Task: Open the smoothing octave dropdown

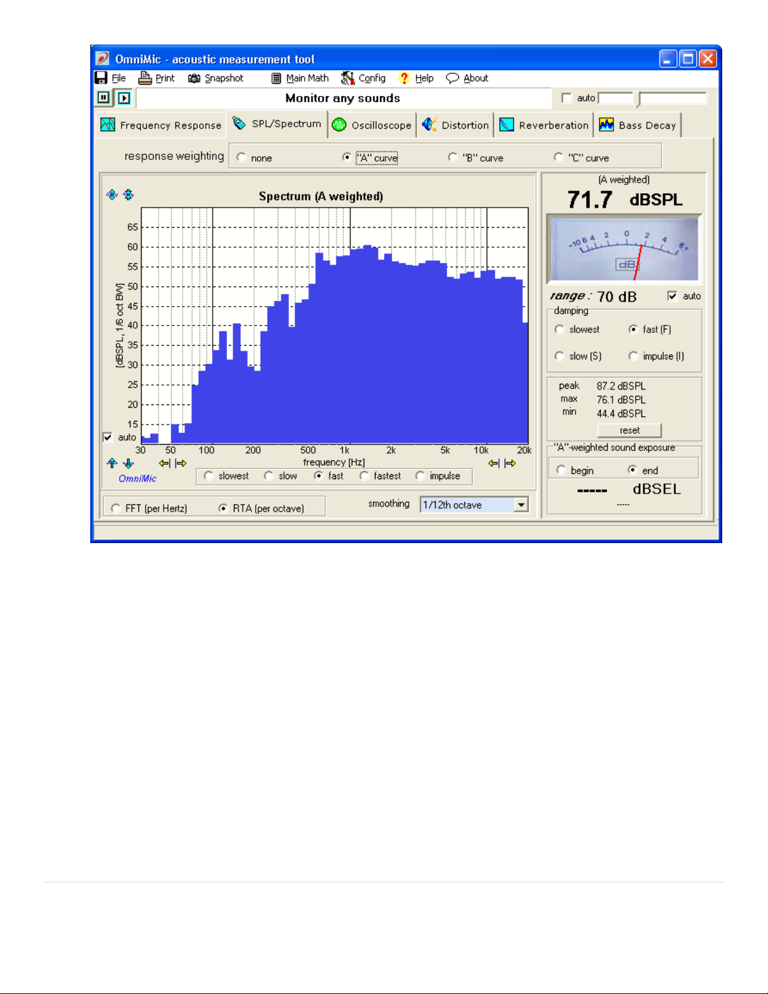Action: click(x=521, y=504)
